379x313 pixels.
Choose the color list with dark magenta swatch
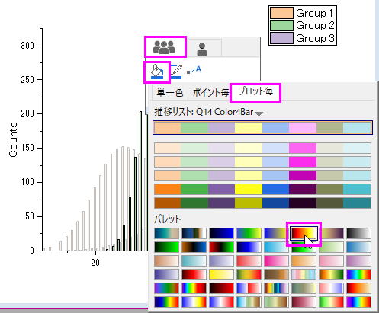(262, 175)
